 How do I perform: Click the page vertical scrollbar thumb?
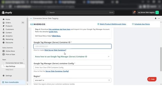pos(161,59)
